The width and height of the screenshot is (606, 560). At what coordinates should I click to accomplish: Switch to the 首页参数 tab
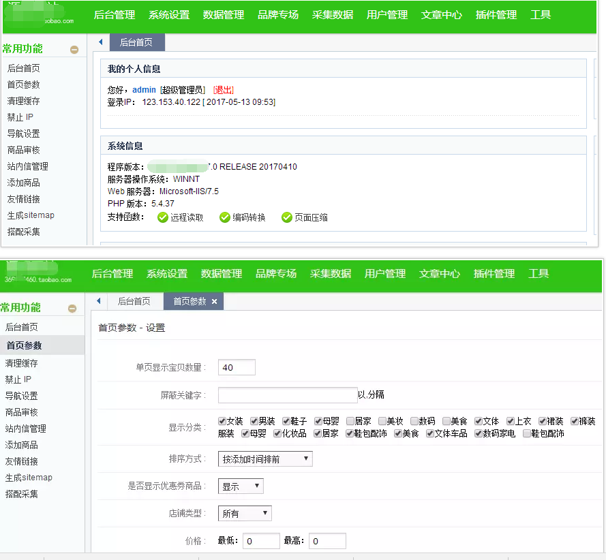189,301
